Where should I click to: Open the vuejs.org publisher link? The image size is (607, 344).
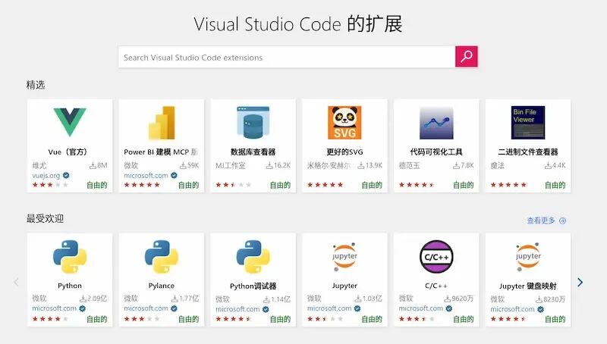click(46, 176)
